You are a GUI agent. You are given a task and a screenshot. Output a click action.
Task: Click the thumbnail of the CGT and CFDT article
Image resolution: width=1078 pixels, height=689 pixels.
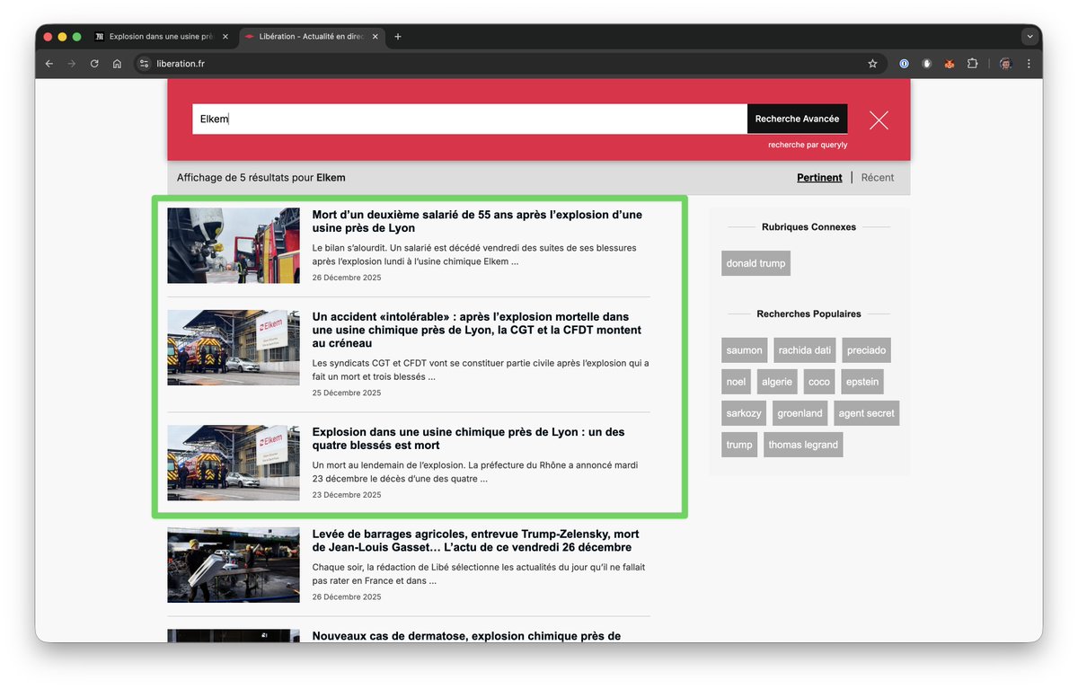(x=234, y=348)
